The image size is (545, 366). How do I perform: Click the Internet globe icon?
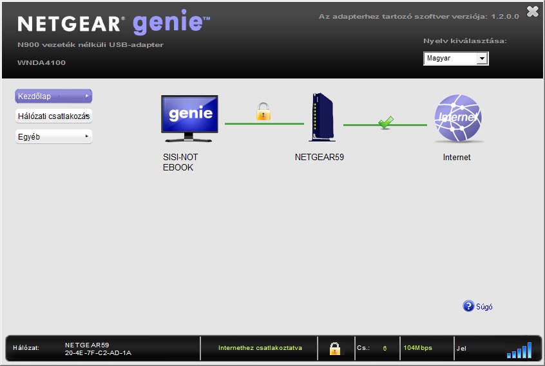point(458,118)
